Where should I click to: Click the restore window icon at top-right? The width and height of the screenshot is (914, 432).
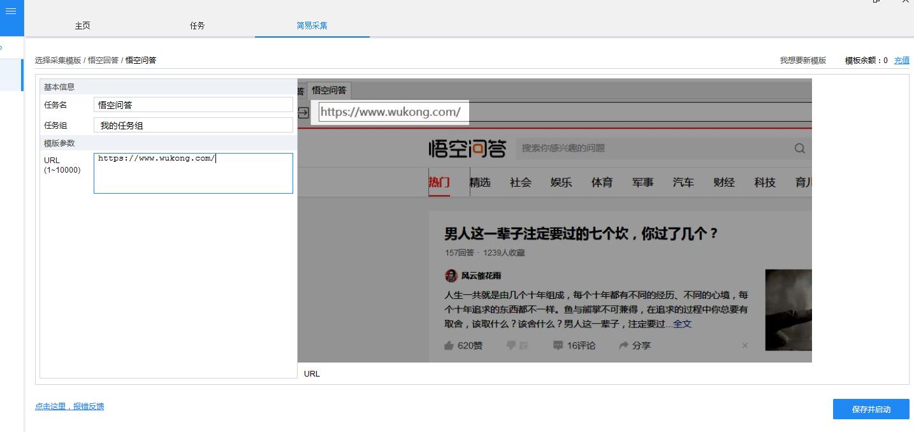point(876,3)
